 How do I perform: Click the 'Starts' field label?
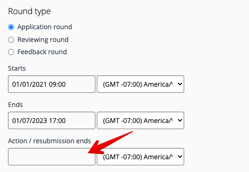pyautogui.click(x=17, y=68)
